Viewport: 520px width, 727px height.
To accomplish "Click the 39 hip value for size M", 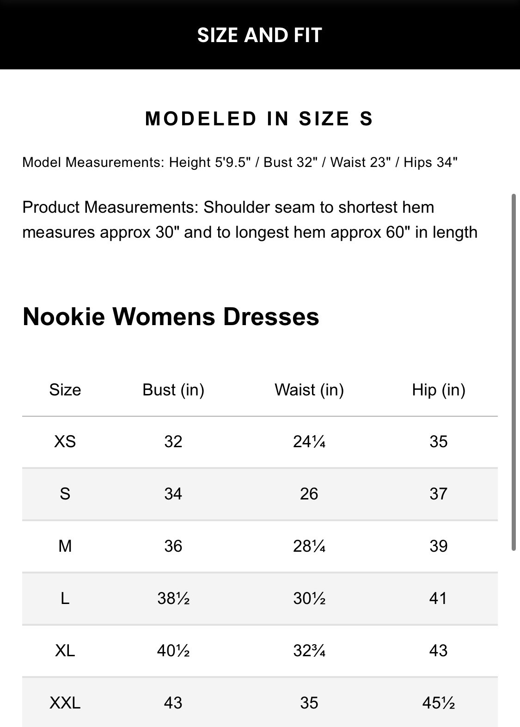I will pyautogui.click(x=438, y=546).
